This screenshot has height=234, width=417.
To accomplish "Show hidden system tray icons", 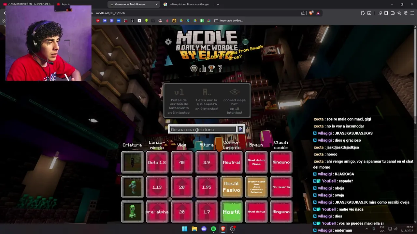I will 367,229.
